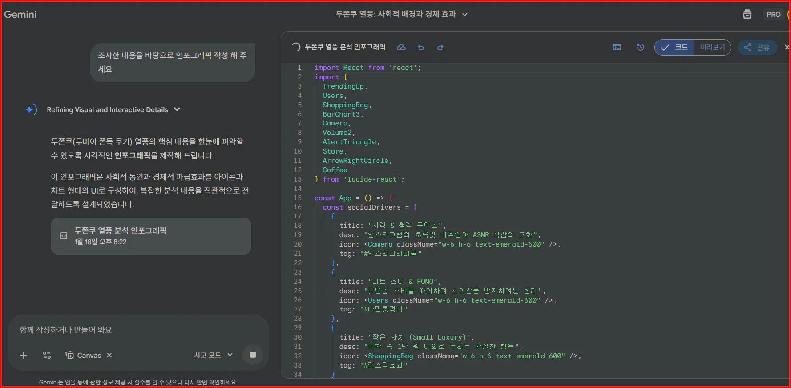
Task: Switch to the 미리보기 tab
Action: 712,47
